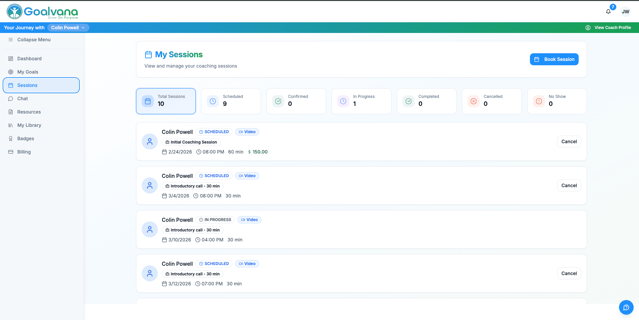
Task: Expand the Colin Powell coach dropdown
Action: (x=68, y=28)
